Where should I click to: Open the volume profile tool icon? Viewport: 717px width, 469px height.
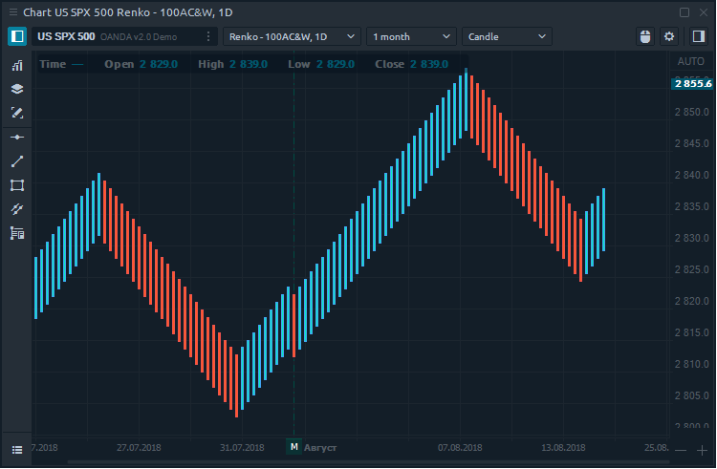pos(17,233)
